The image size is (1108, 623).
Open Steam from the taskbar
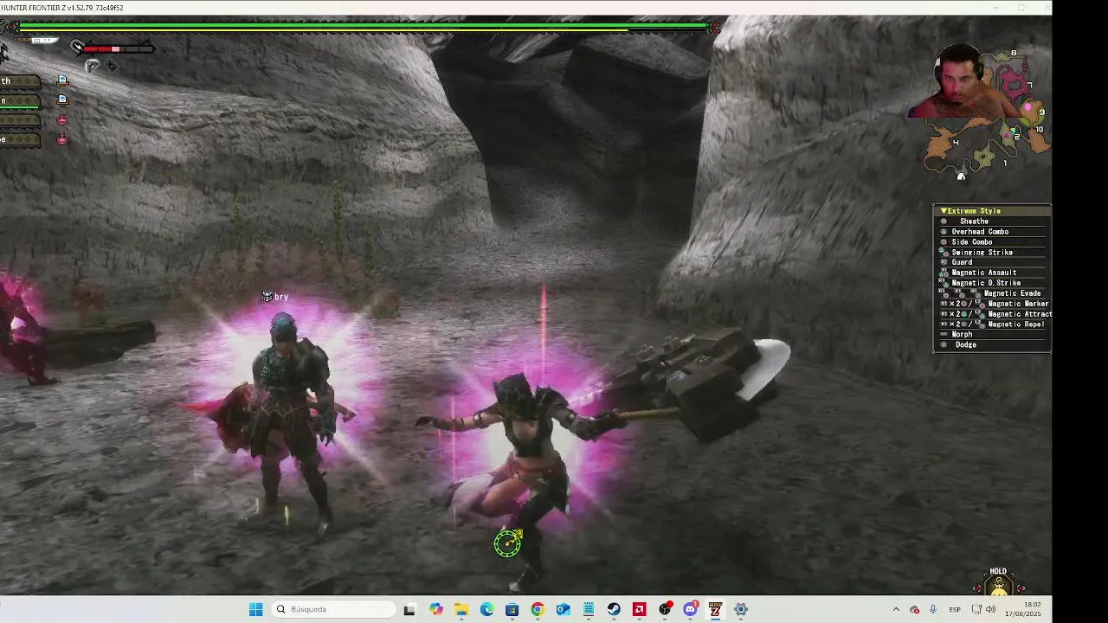614,609
